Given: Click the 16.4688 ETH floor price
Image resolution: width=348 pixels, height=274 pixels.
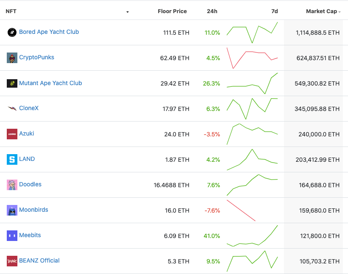Looking at the screenshot, I should (x=171, y=185).
